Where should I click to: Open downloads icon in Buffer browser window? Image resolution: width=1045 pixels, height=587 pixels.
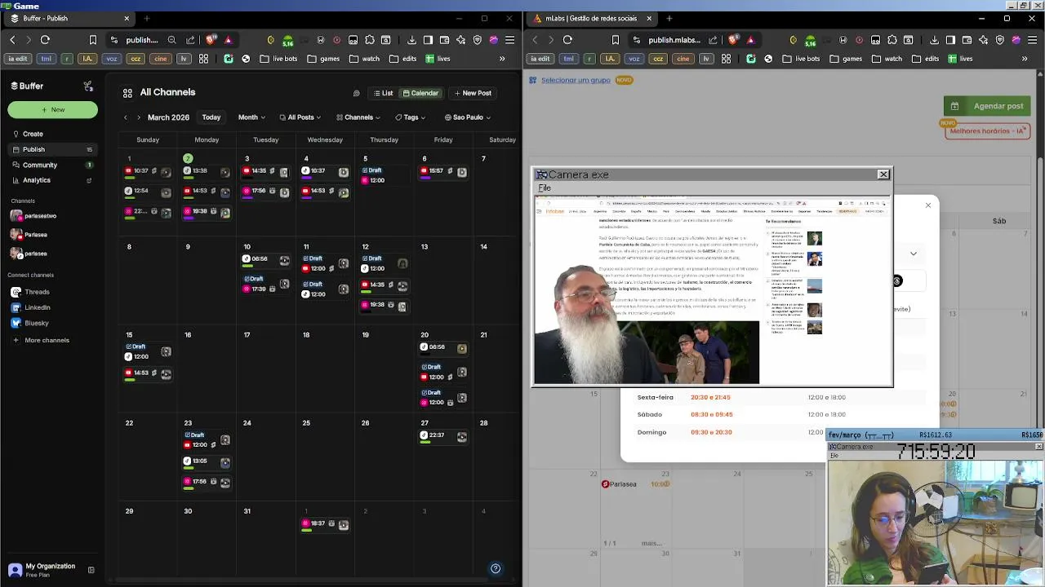(411, 39)
